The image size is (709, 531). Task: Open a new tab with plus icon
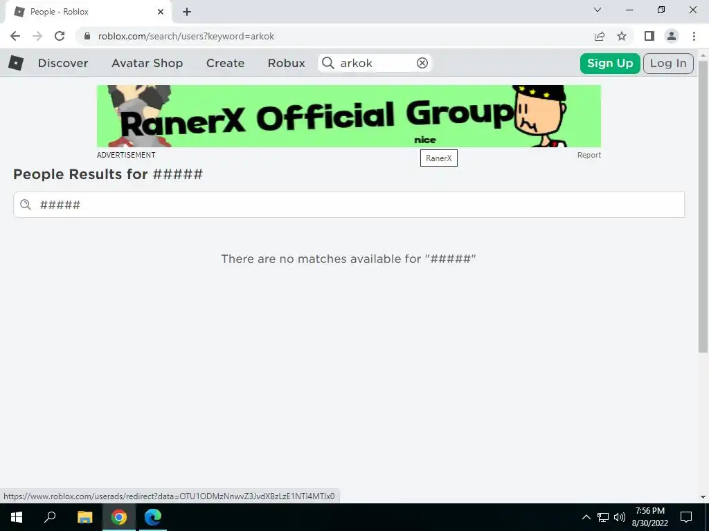187,12
